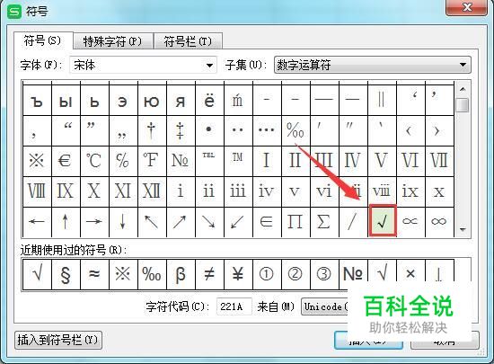Select the Fahrenheit ℉ symbol
Viewport: 494px width, 364px height.
152,161
